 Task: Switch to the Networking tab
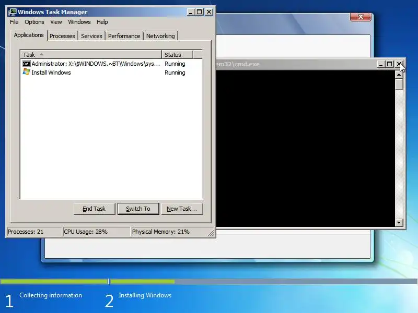pyautogui.click(x=160, y=36)
